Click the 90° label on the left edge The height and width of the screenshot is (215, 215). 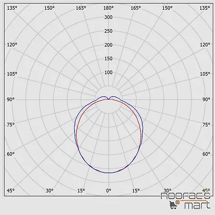tap(11, 99)
